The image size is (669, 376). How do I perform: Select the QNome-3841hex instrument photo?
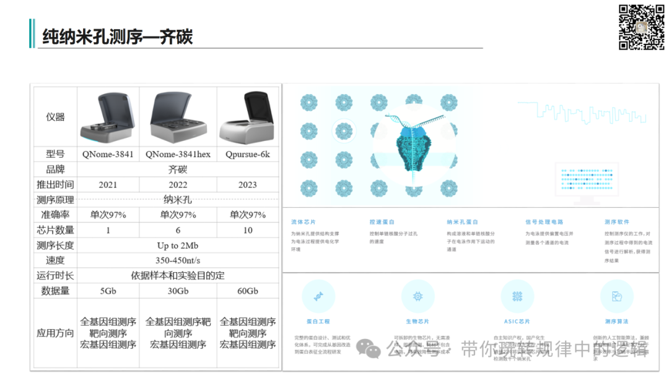pyautogui.click(x=178, y=117)
